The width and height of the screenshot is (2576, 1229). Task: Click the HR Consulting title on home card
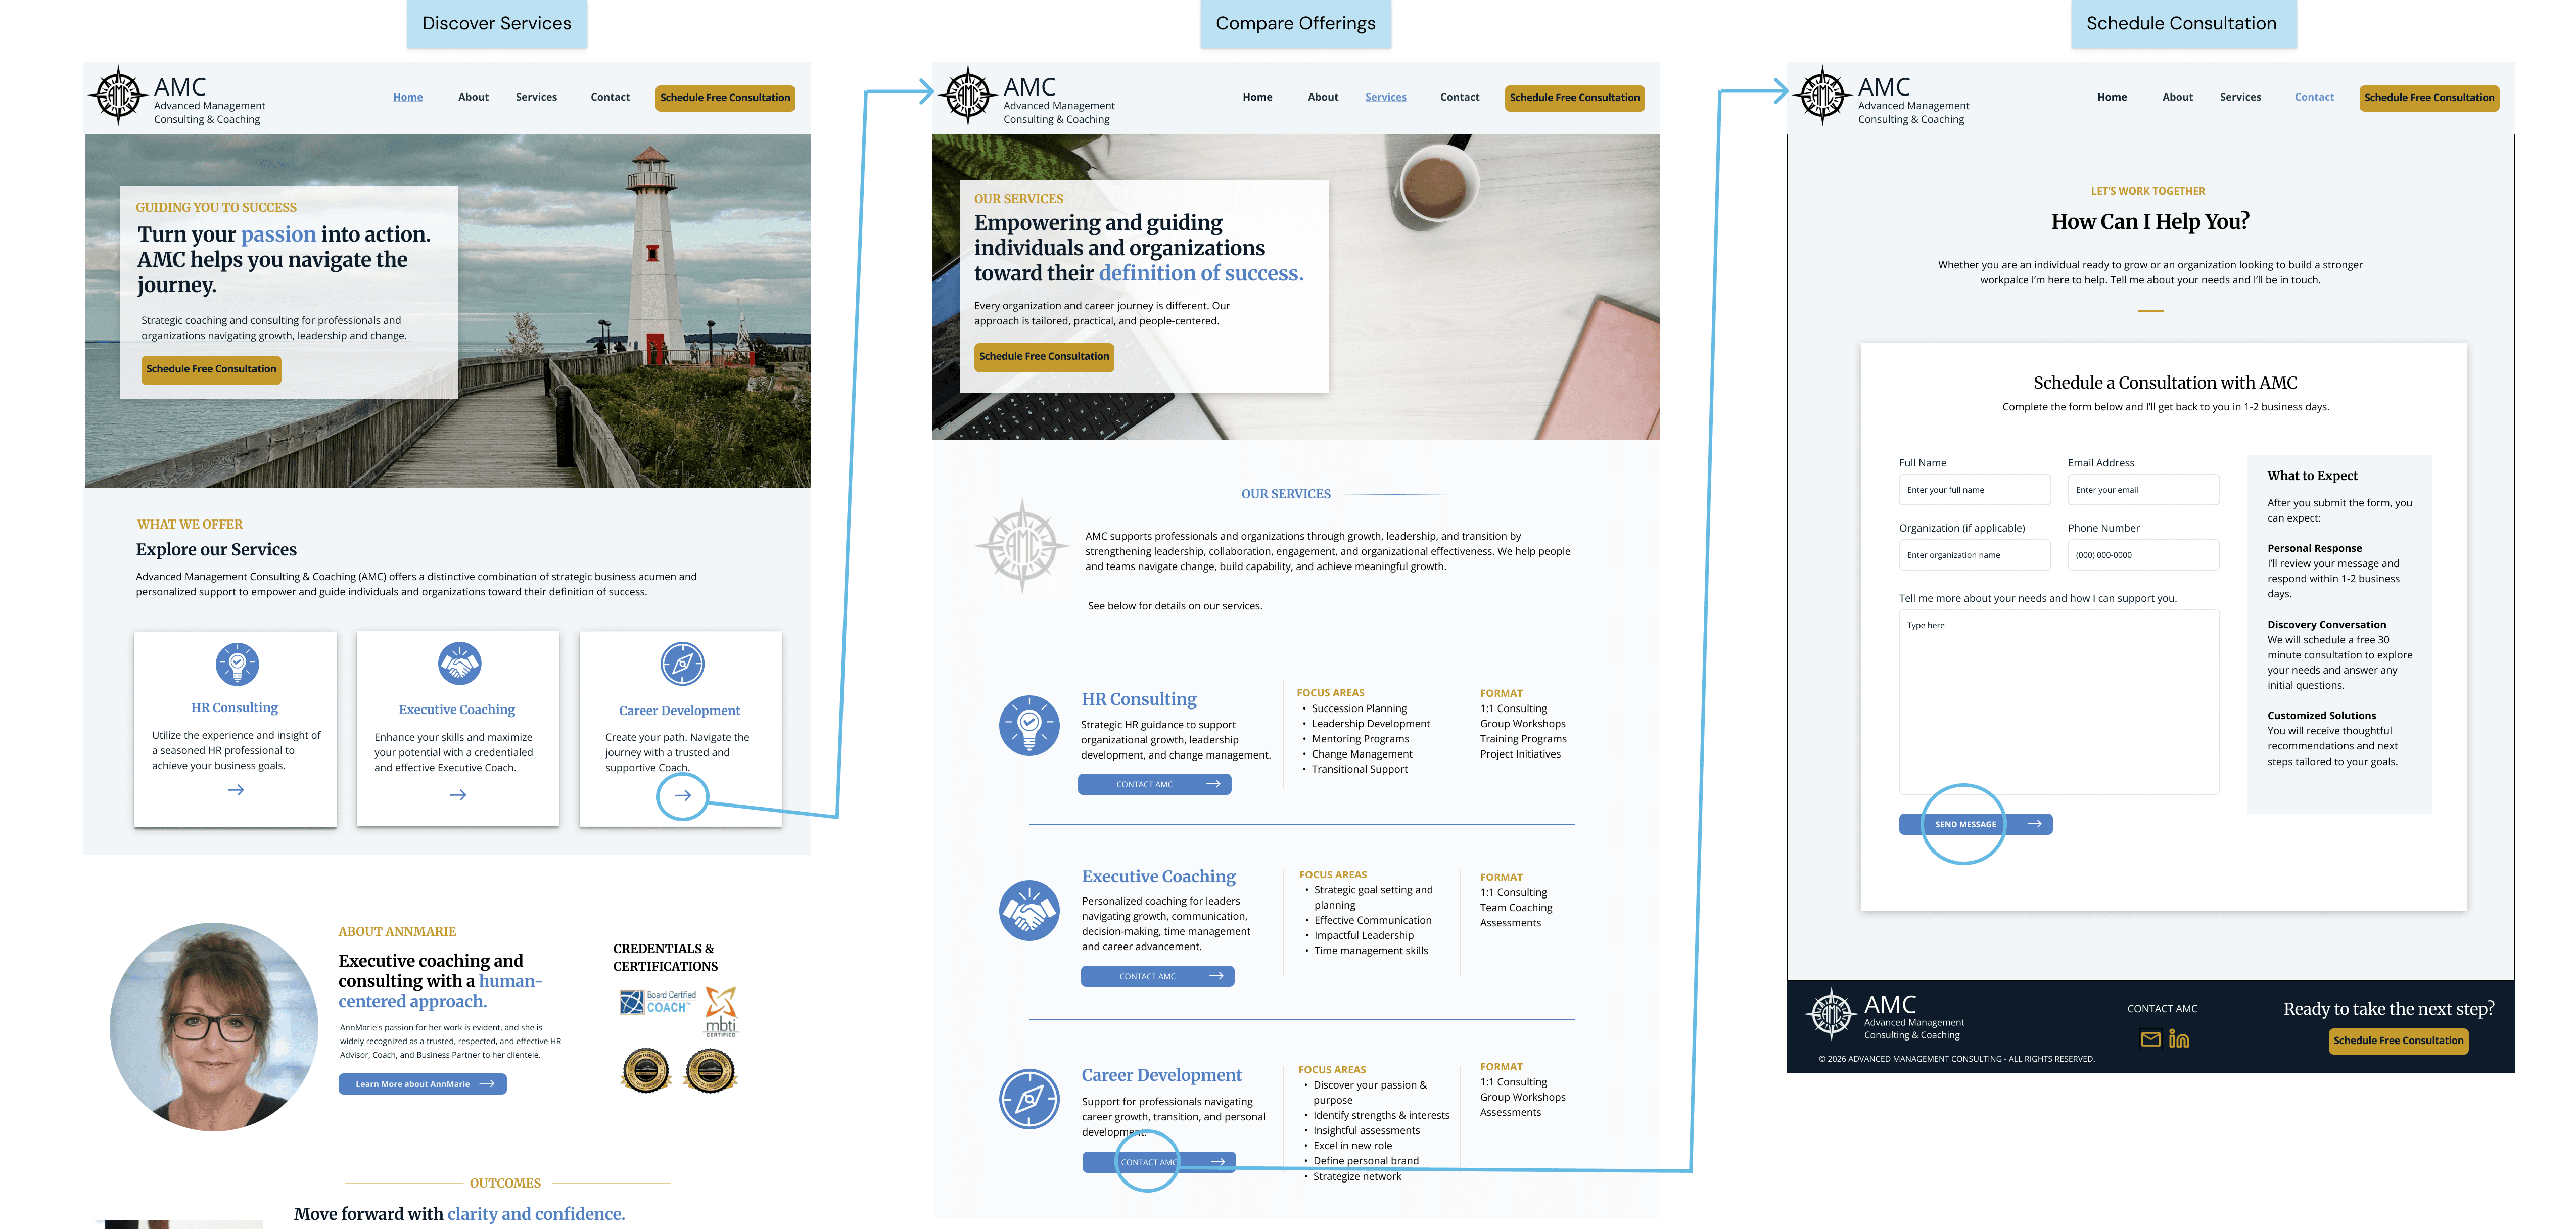[235, 708]
